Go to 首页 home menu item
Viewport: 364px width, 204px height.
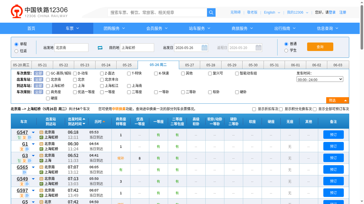(x=31, y=28)
